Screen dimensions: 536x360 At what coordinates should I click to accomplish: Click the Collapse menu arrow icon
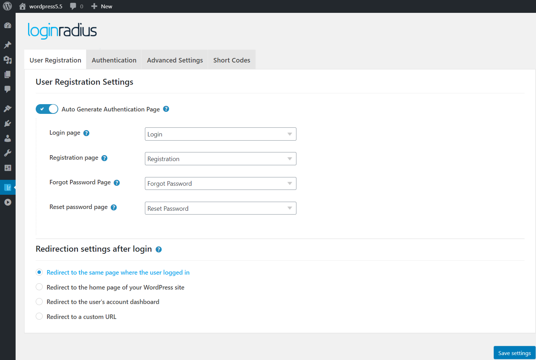click(x=8, y=202)
